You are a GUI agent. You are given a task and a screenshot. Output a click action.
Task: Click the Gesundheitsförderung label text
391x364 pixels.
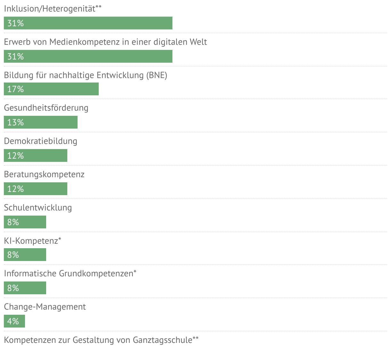(46, 108)
